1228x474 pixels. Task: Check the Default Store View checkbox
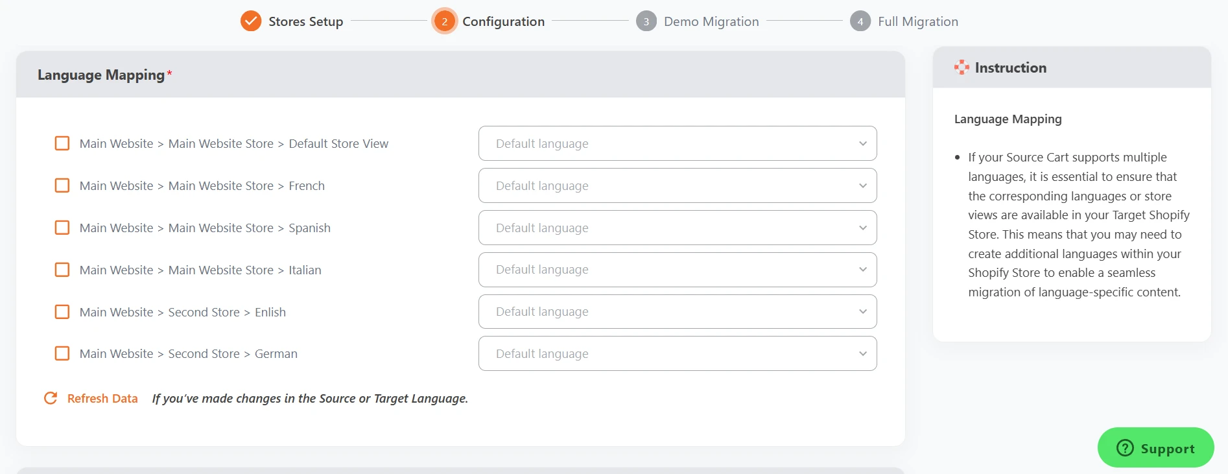click(x=62, y=143)
